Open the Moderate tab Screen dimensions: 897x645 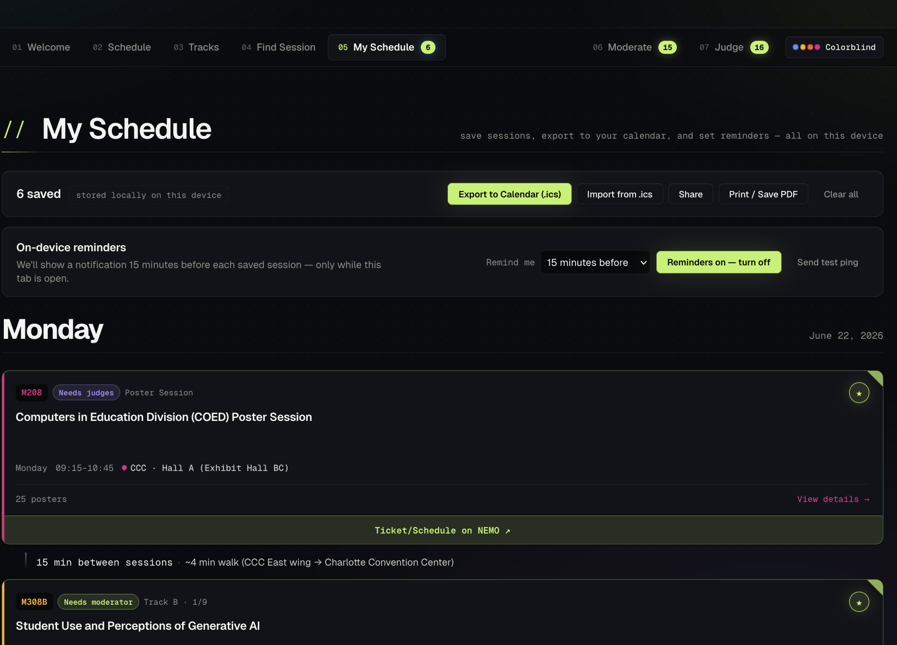(634, 47)
